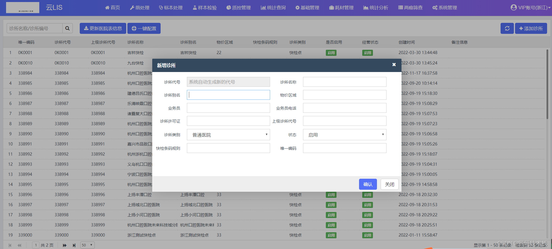Click 2022-09-18 20:32:30 timestamp cell
The image size is (552, 249).
(418, 195)
